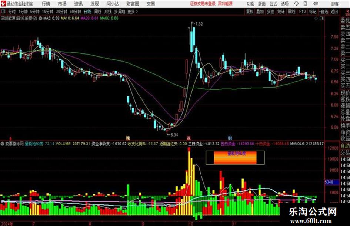This screenshot has height=226, width=350.
Task: Click the 统计 statistics button
Action: click(x=281, y=12)
